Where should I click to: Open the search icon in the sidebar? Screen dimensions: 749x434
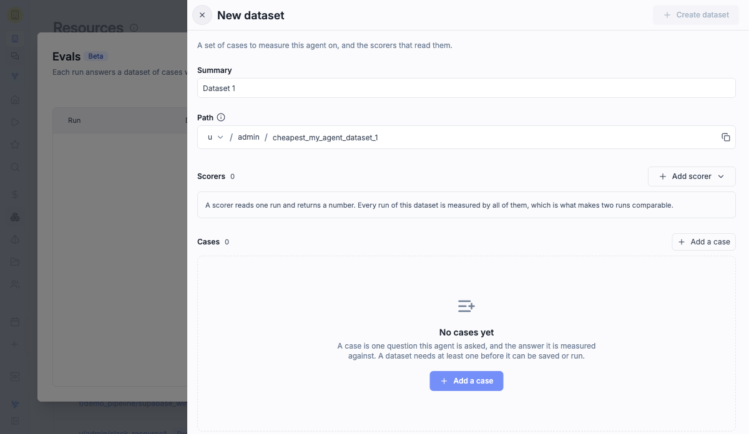click(x=15, y=167)
